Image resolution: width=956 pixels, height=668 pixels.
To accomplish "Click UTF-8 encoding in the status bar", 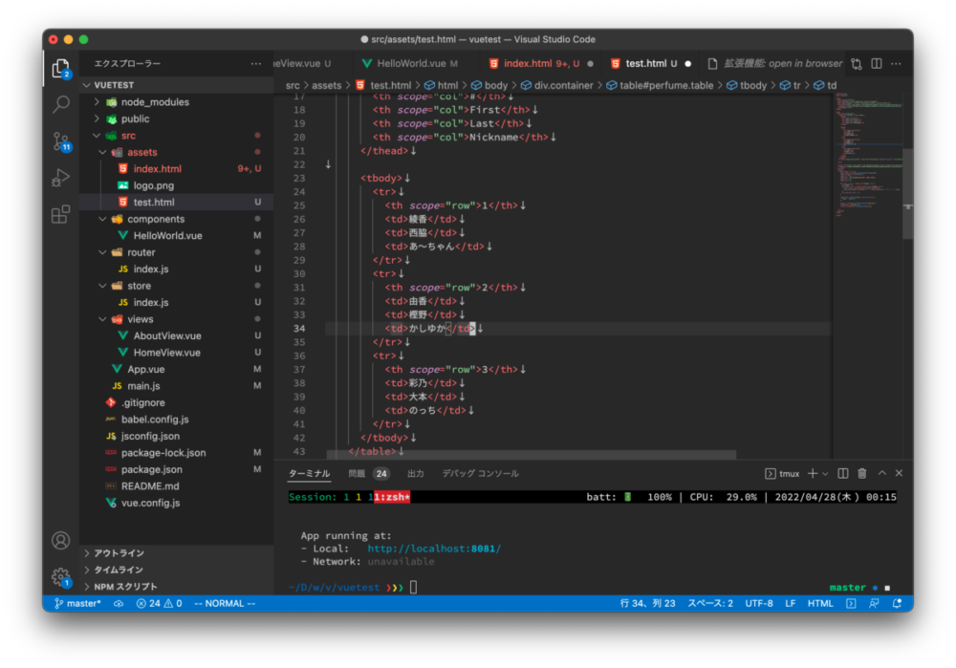I will click(x=759, y=603).
